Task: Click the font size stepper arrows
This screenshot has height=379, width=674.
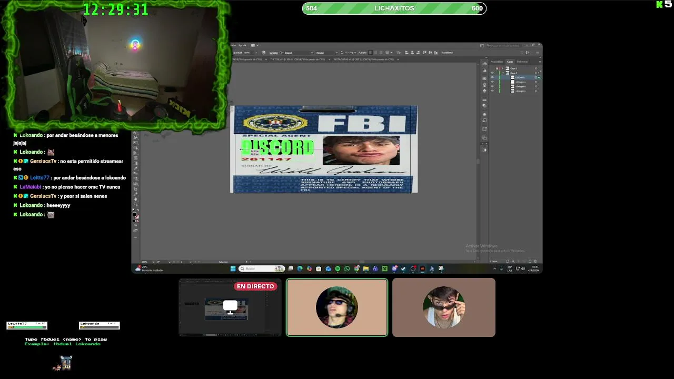Action: click(342, 53)
